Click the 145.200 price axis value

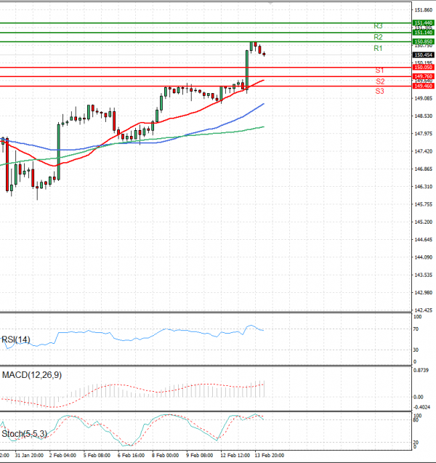[424, 222]
